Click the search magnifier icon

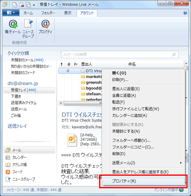tap(174, 54)
